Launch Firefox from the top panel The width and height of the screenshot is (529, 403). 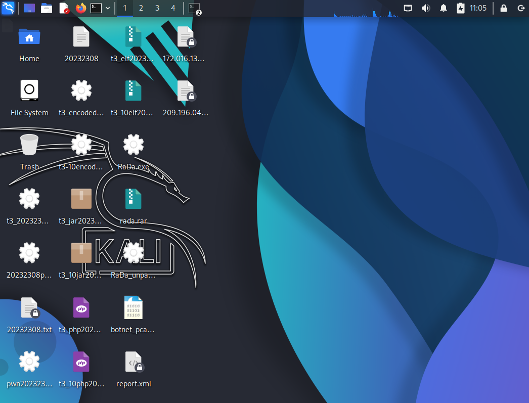pos(80,8)
